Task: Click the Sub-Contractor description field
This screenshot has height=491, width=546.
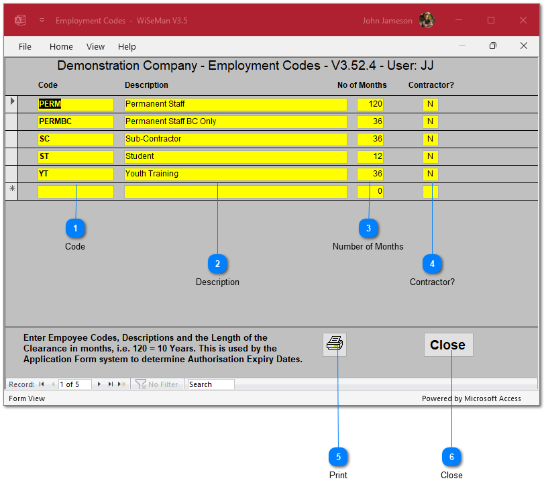Action: (235, 139)
